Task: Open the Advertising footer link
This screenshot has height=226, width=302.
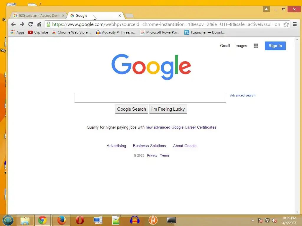Action: coord(116,146)
